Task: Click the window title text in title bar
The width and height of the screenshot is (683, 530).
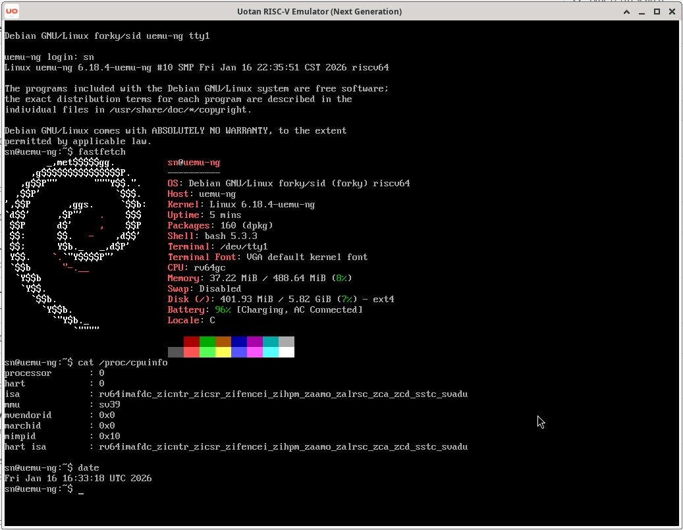Action: tap(319, 12)
